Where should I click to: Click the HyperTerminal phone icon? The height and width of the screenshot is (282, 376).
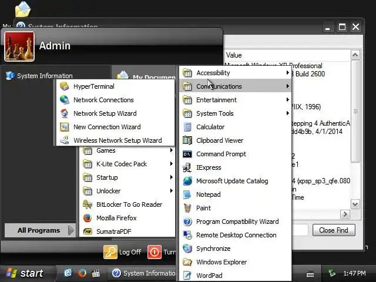64,86
